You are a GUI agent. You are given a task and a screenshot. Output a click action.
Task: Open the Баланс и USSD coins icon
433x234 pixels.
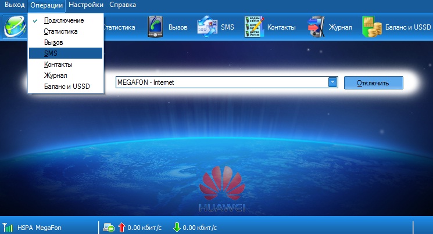click(x=372, y=27)
